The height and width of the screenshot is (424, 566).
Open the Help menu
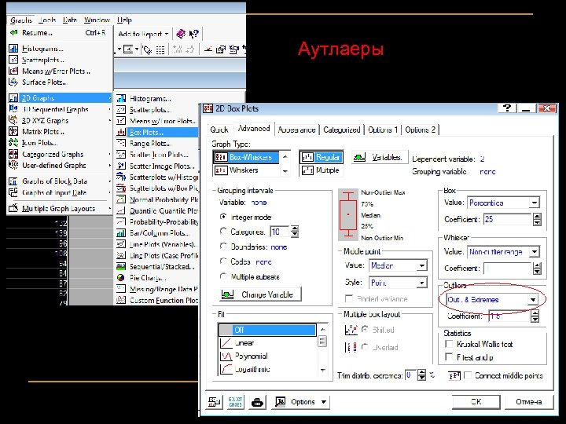124,20
